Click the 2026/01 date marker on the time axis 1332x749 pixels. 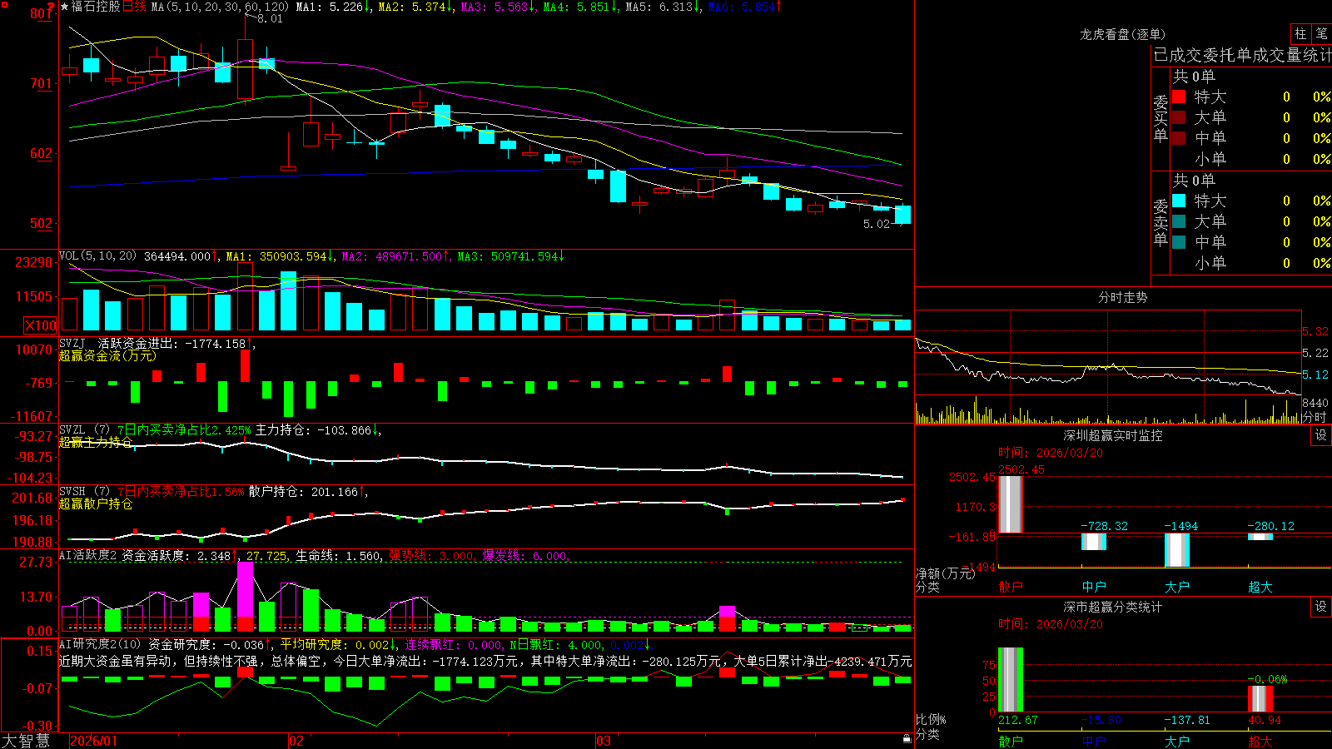94,741
